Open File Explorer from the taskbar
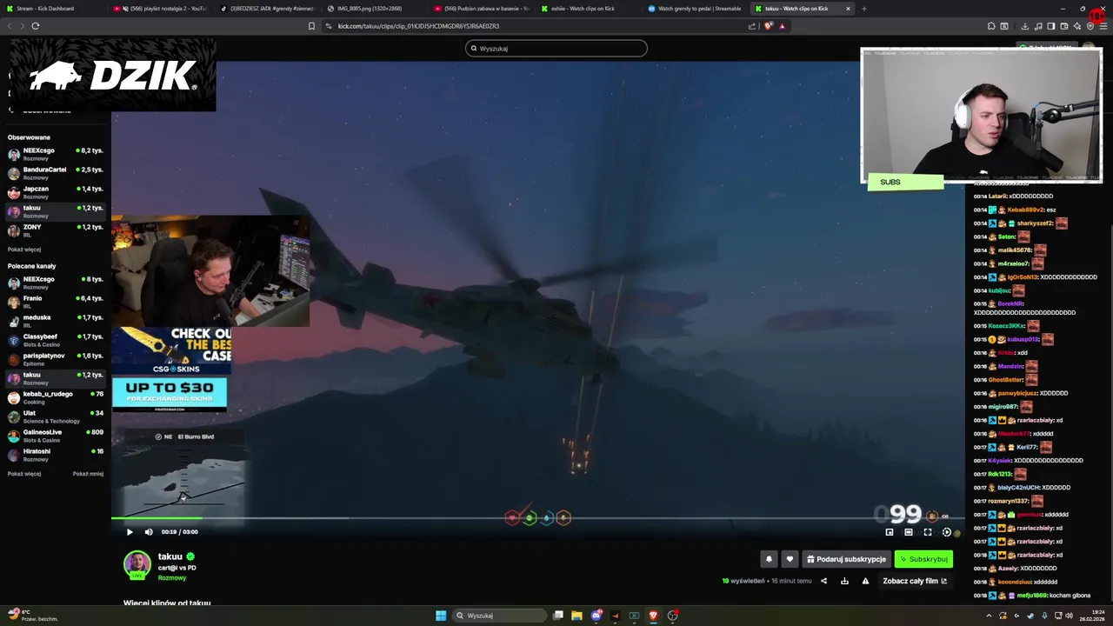 (576, 616)
